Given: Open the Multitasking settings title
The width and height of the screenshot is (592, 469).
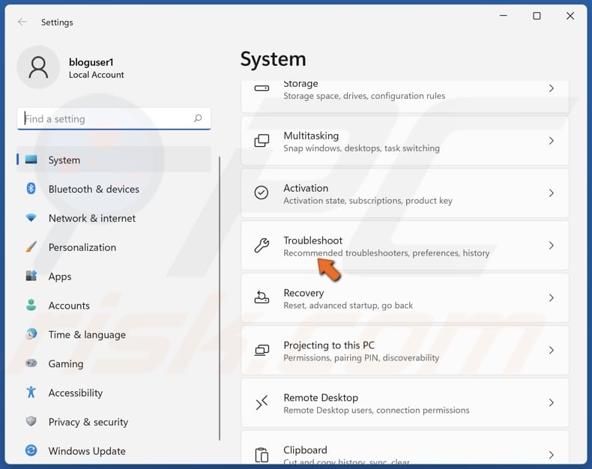Looking at the screenshot, I should (311, 136).
